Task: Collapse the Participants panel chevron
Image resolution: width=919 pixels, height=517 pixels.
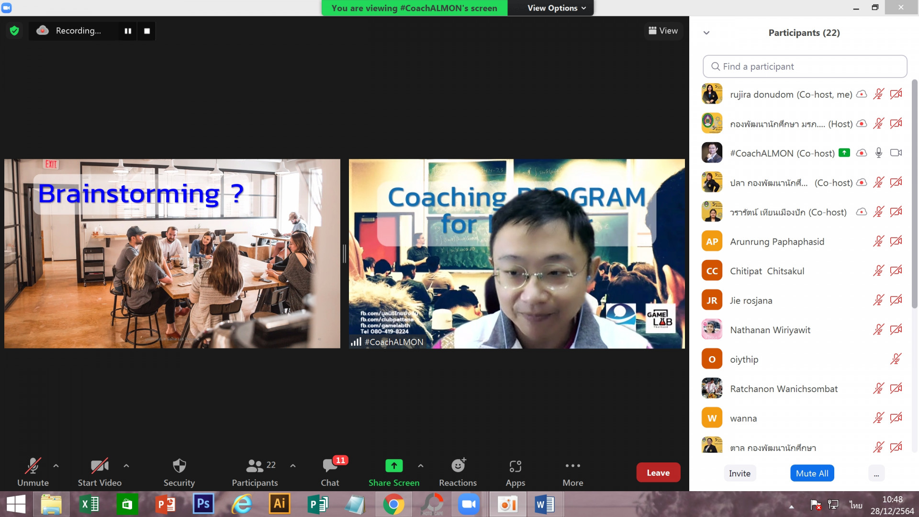Action: point(706,33)
